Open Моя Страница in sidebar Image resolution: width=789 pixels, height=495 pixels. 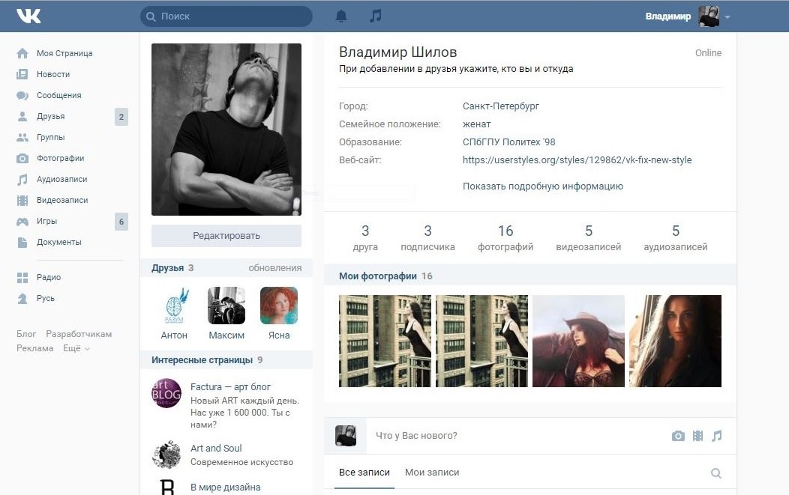tap(64, 53)
